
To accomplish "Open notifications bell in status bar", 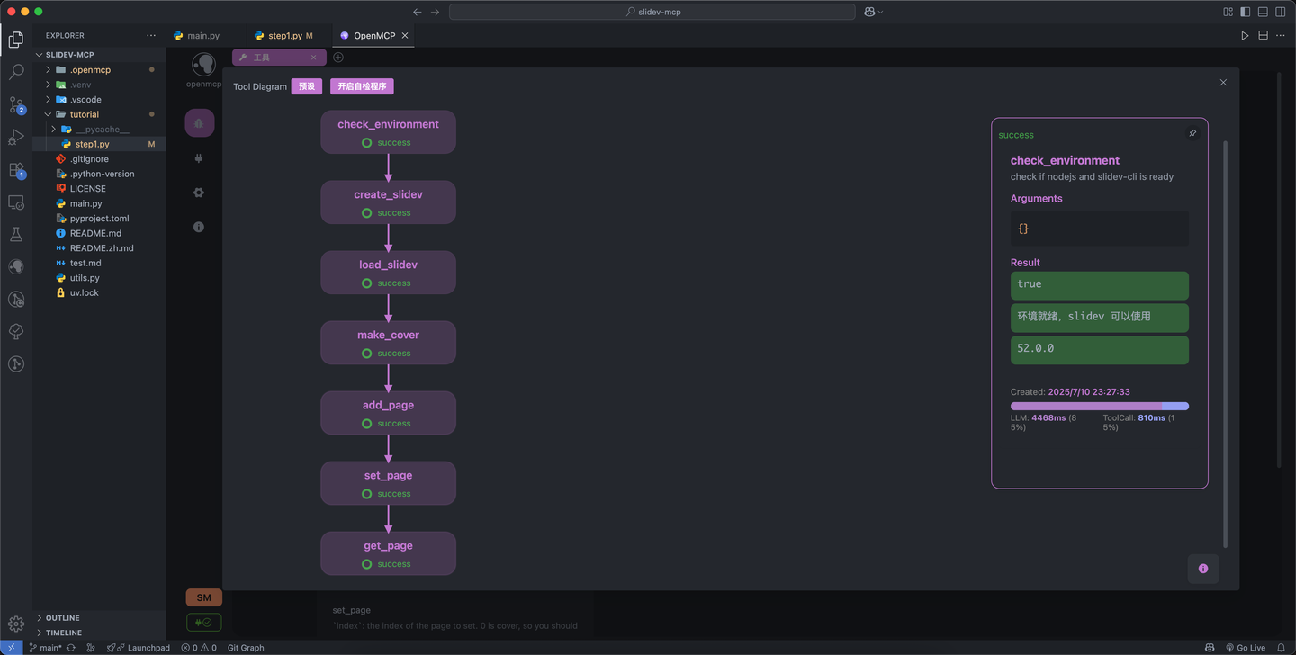I will point(1282,648).
